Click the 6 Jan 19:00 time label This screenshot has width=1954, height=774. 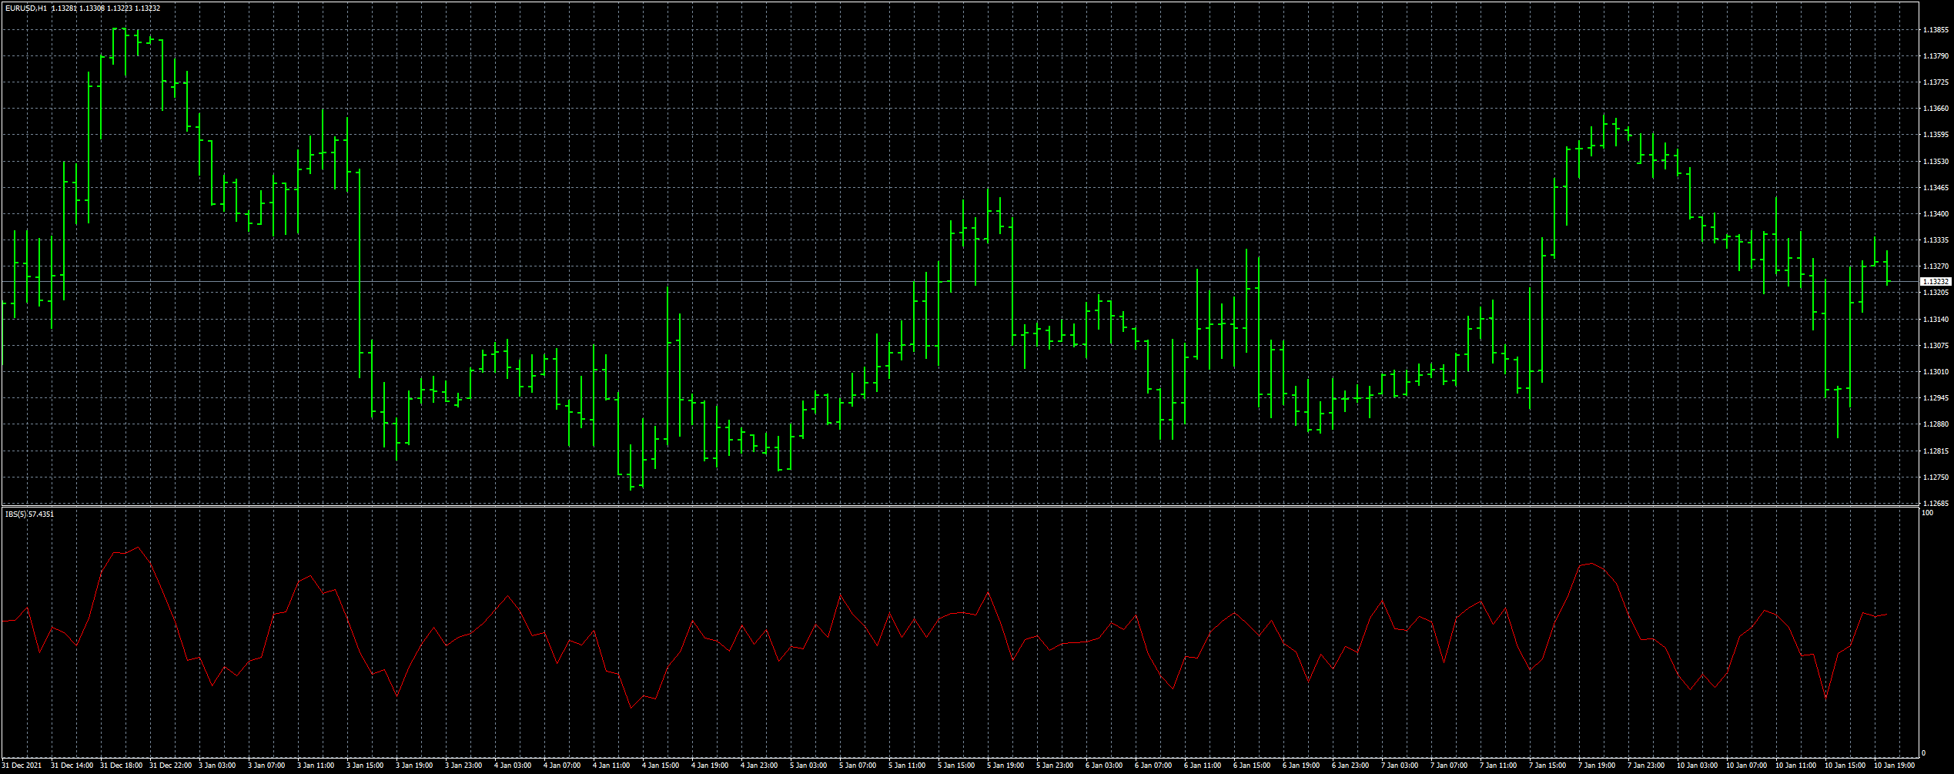click(1301, 766)
